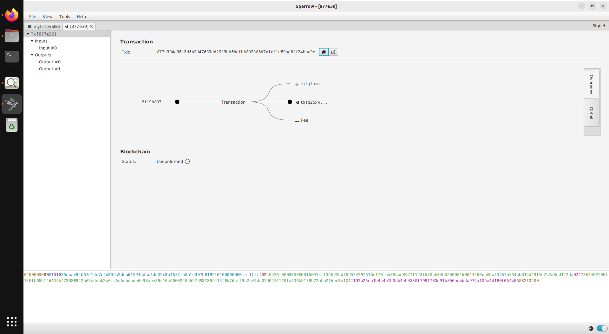Click the Outputs tree label
The image size is (609, 334).
click(x=43, y=55)
